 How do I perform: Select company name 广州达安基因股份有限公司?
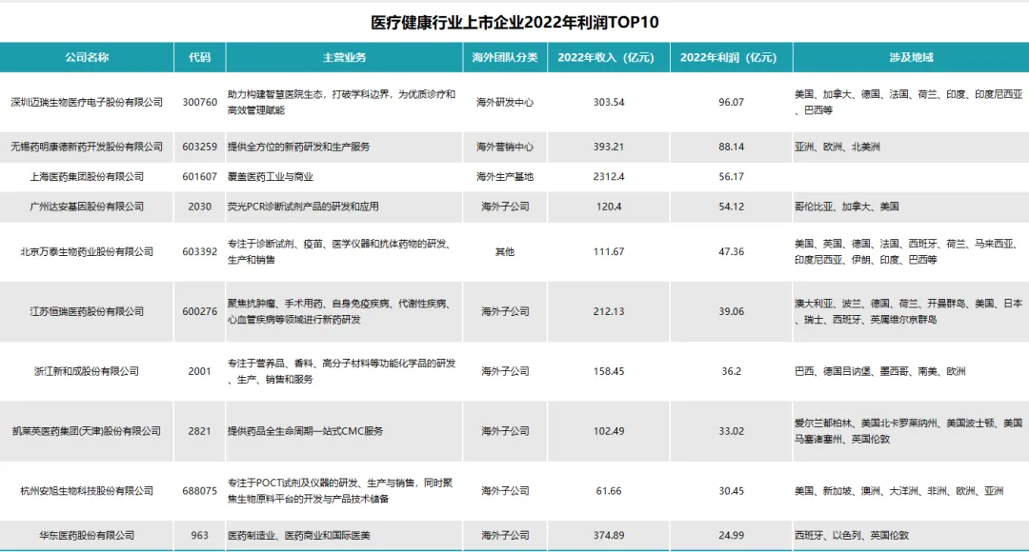click(87, 207)
